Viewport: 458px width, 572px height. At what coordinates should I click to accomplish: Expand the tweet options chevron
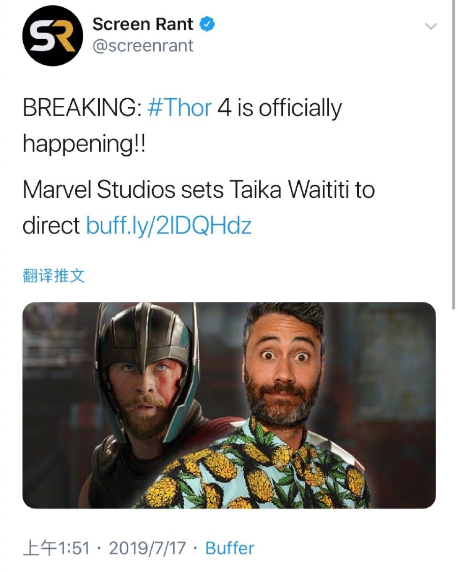point(431,26)
